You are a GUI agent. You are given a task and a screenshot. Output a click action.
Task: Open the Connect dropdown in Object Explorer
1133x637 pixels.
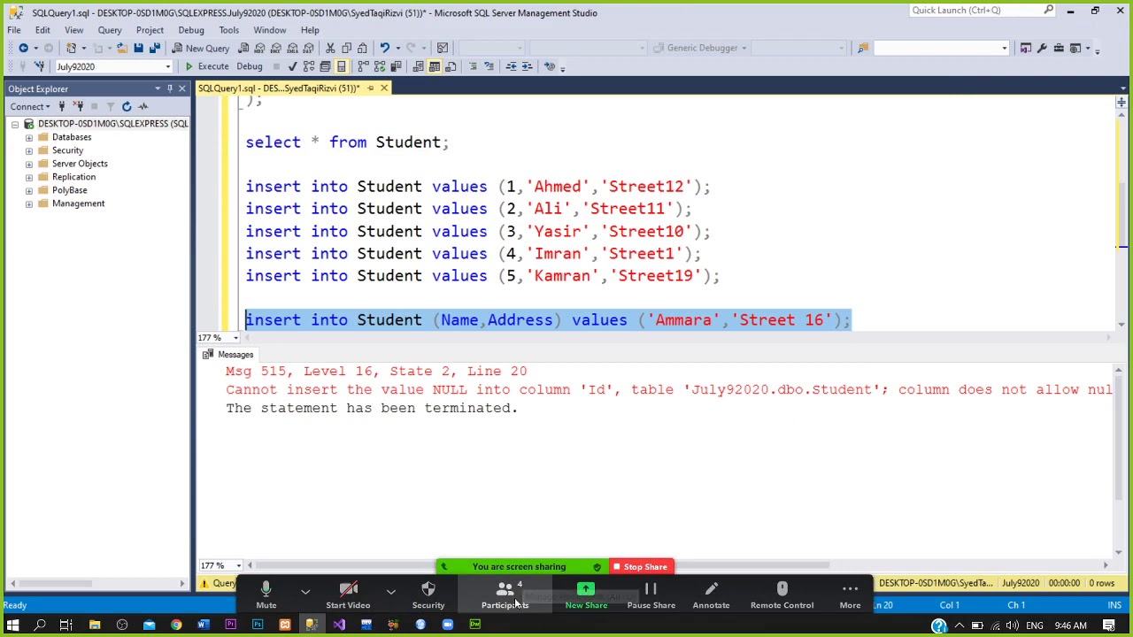coord(31,106)
